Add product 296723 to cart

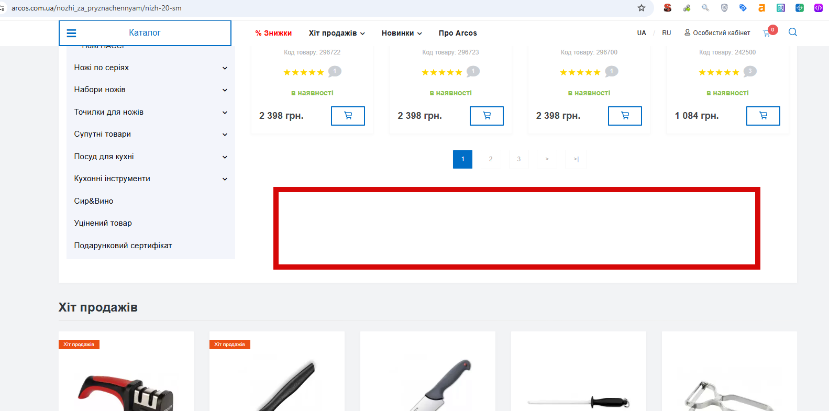pos(487,116)
